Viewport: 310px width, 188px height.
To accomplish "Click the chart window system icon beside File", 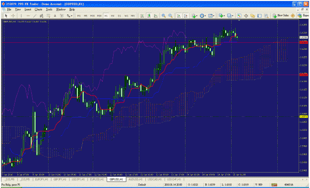I will [4, 9].
